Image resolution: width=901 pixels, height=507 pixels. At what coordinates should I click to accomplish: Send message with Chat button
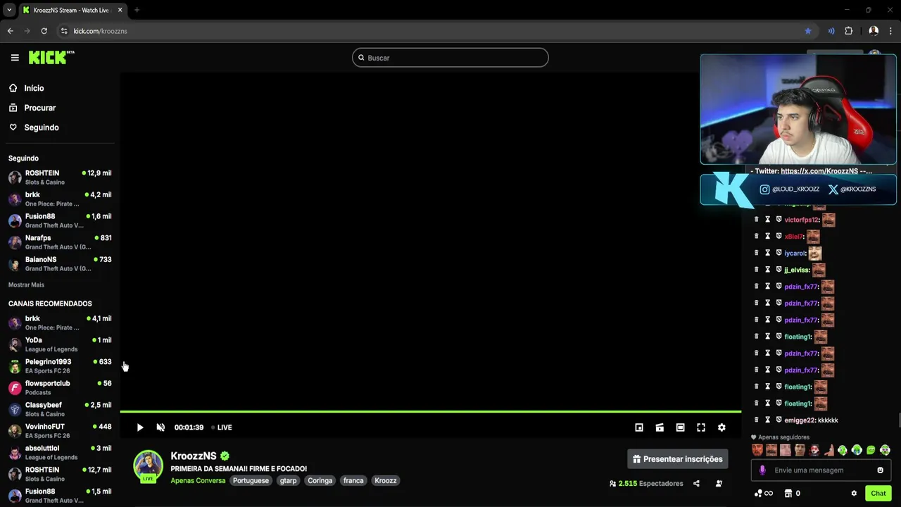point(878,494)
